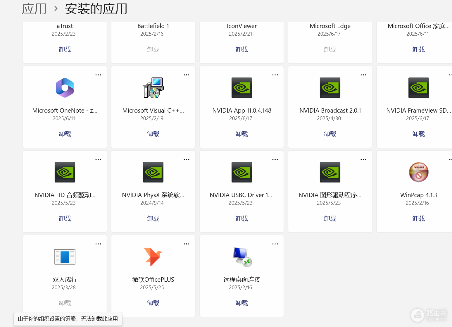Click disabled 卸载 under Battlefield 1

(x=153, y=49)
